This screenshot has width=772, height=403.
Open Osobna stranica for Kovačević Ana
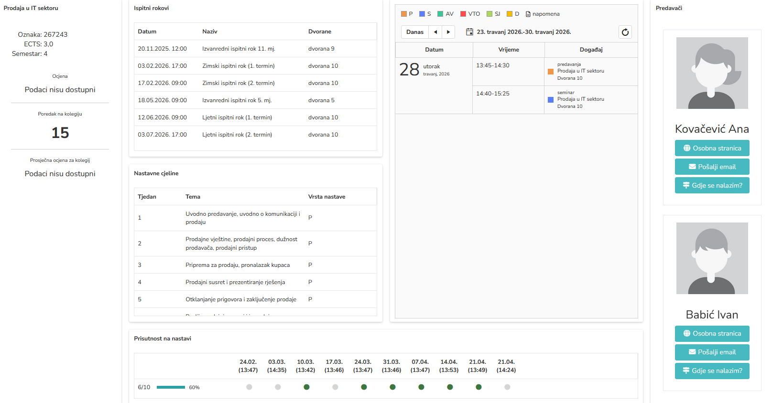pyautogui.click(x=712, y=148)
